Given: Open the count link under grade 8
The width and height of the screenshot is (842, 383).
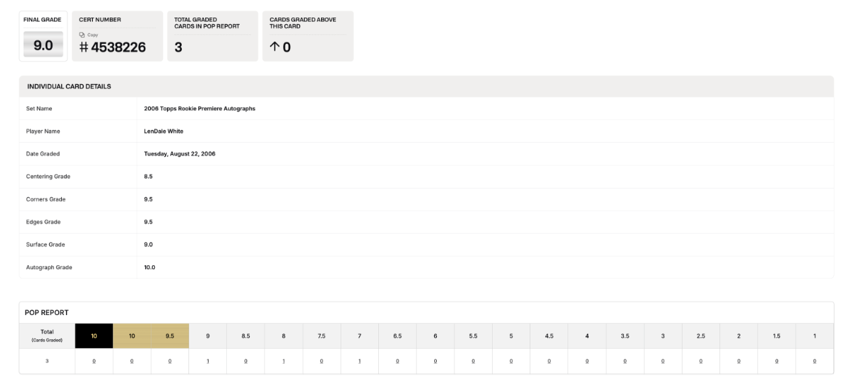Looking at the screenshot, I should click(283, 361).
